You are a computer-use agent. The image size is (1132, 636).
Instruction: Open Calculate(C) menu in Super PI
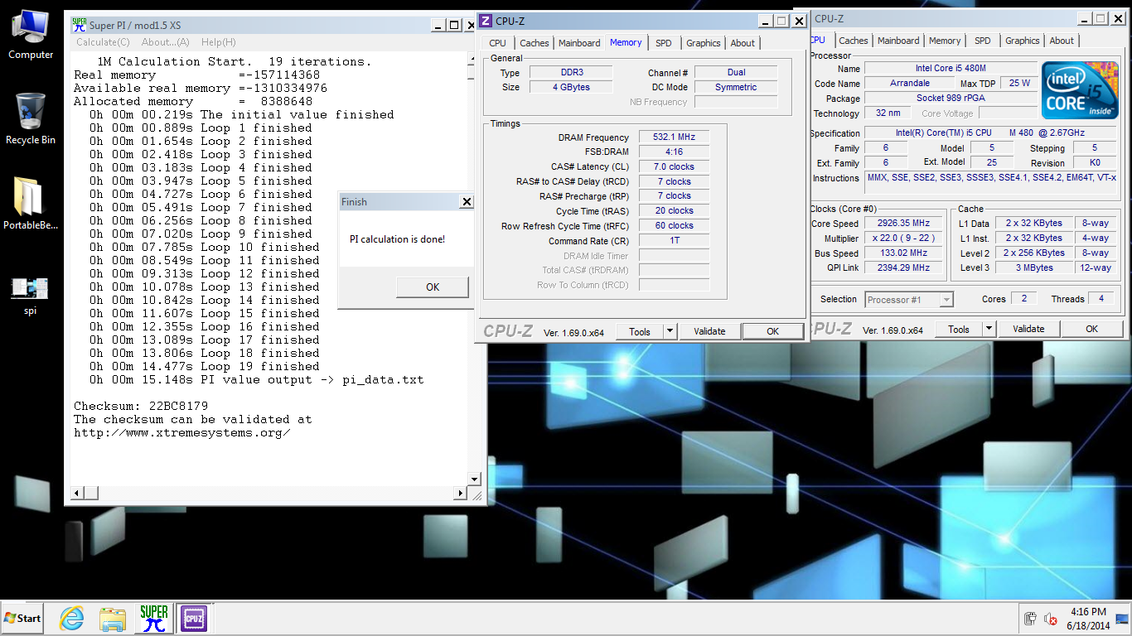[103, 42]
